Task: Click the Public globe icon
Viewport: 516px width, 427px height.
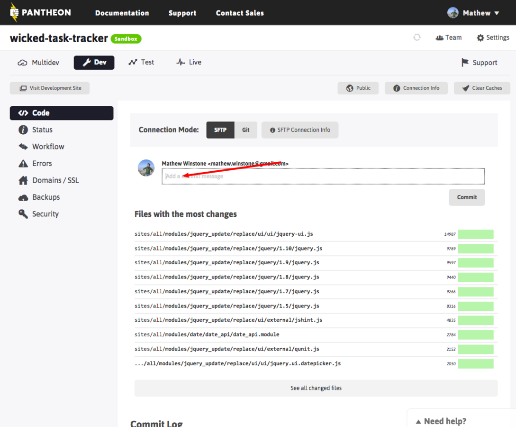Action: pos(350,88)
